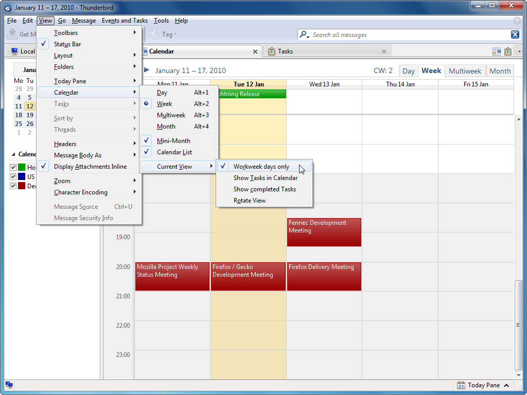
Task: Click the Search all messages field
Action: tap(409, 34)
